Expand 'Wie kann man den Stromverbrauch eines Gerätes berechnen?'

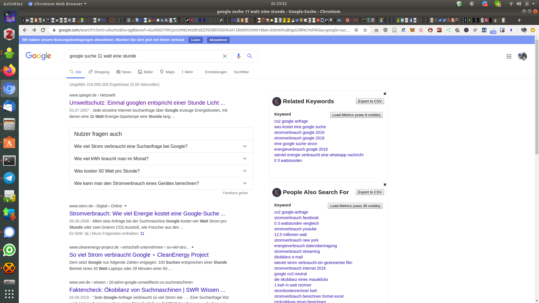pos(161,183)
